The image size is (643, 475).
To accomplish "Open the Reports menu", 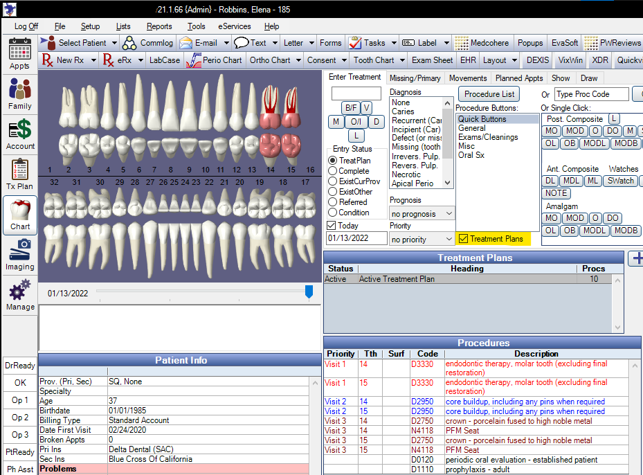I will pyautogui.click(x=159, y=26).
